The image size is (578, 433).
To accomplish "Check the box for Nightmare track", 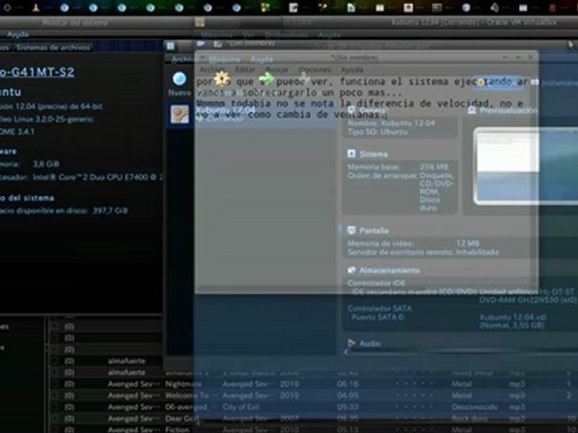I will [x=55, y=384].
